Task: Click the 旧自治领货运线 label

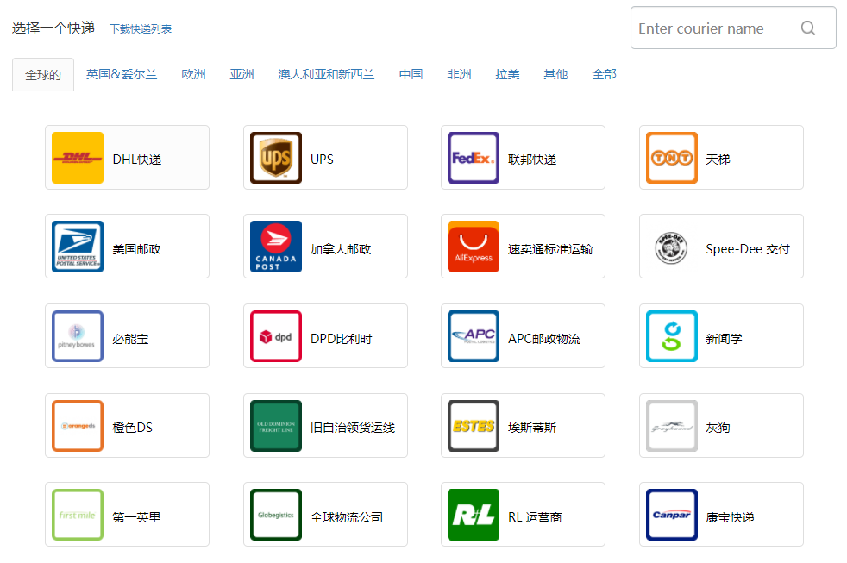Action: click(353, 428)
